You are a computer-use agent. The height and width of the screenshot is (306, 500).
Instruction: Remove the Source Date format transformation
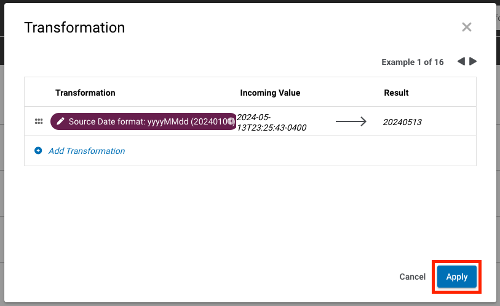pyautogui.click(x=231, y=121)
